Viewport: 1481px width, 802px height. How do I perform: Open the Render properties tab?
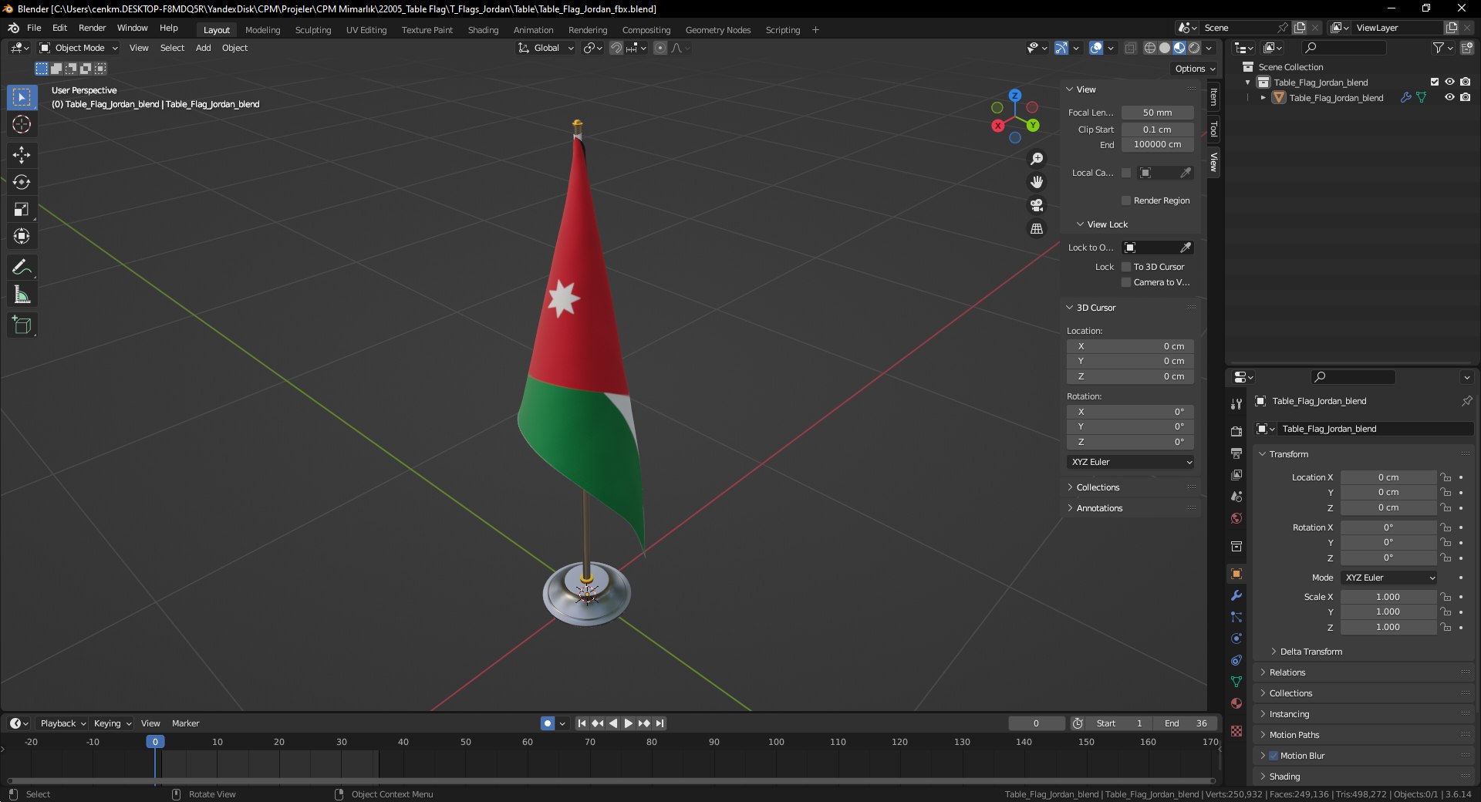(x=1236, y=431)
